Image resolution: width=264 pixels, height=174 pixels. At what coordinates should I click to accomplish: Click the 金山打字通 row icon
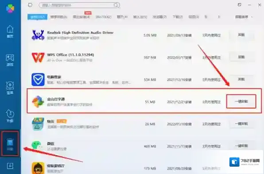(x=38, y=101)
